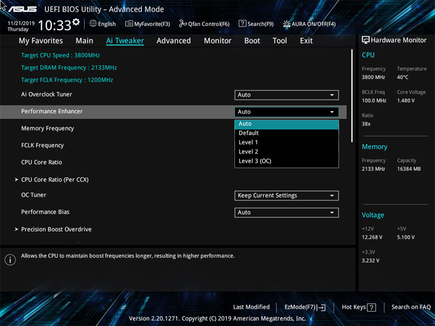The image size is (435, 326).
Task: Click +5V voltage value 5.100 V
Action: (x=406, y=237)
